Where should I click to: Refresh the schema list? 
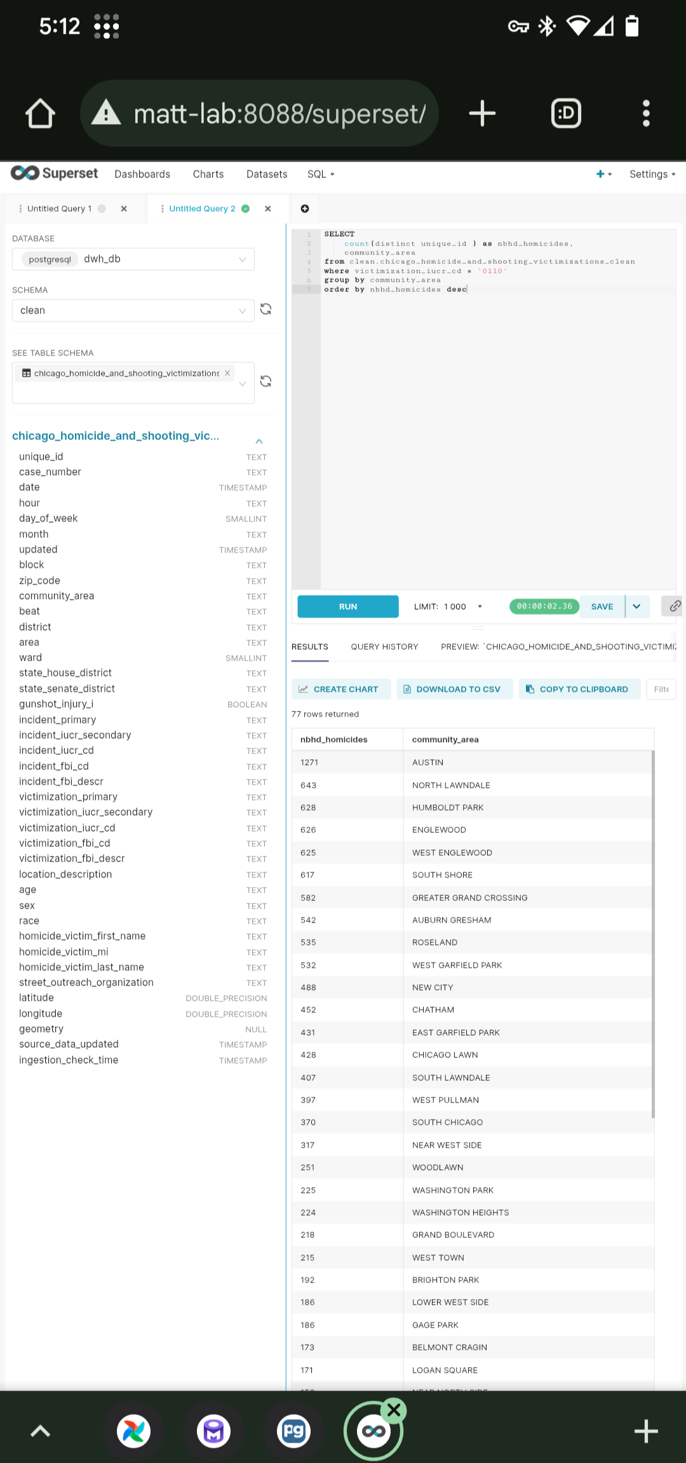266,310
